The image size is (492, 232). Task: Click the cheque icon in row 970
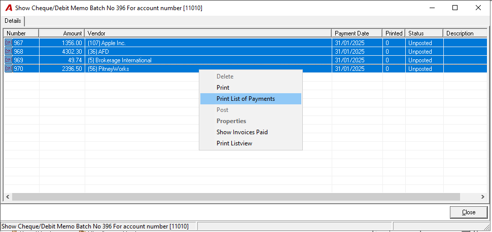(9, 69)
